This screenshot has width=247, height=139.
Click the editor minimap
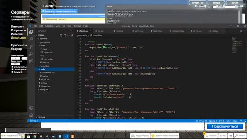click(x=237, y=45)
